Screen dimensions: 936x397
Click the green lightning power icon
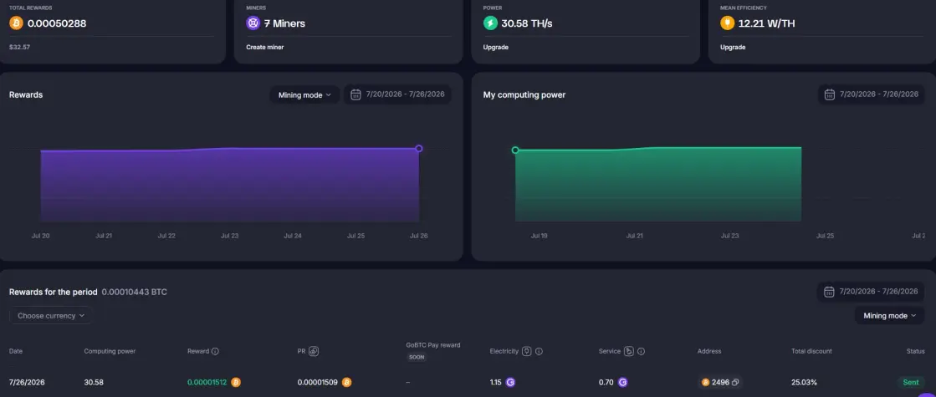[x=490, y=23]
